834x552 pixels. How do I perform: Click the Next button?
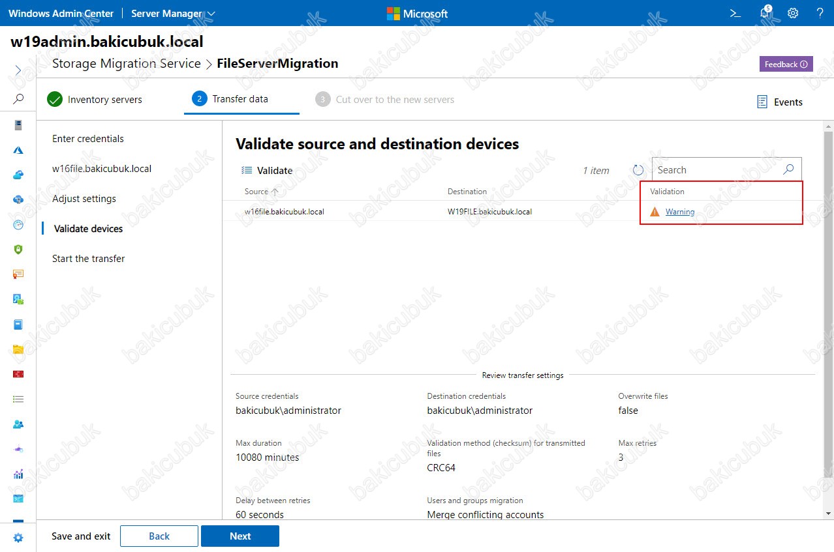[x=240, y=536]
